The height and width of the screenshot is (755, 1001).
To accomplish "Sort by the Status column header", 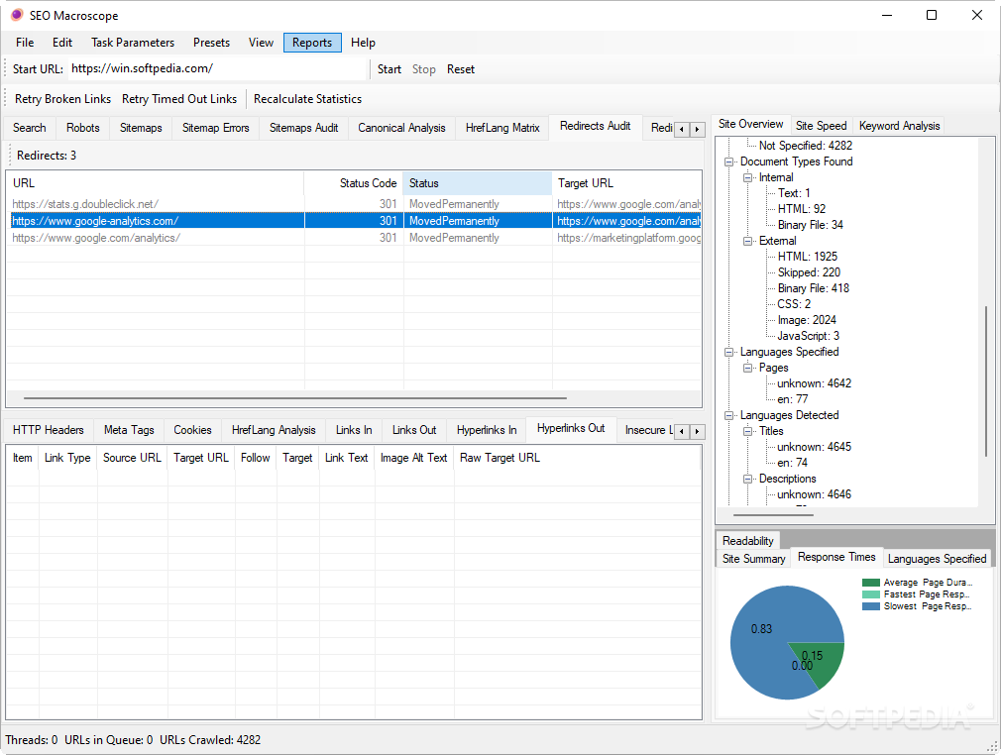I will click(x=478, y=183).
